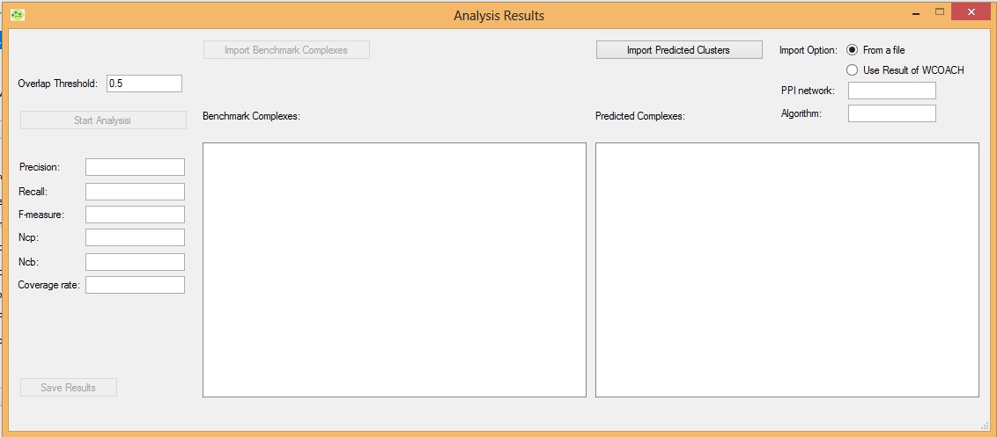The width and height of the screenshot is (997, 437).
Task: Click the Ncp value field
Action: click(135, 237)
